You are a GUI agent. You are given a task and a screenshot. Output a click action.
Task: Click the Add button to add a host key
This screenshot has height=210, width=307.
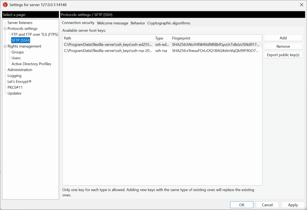283,38
